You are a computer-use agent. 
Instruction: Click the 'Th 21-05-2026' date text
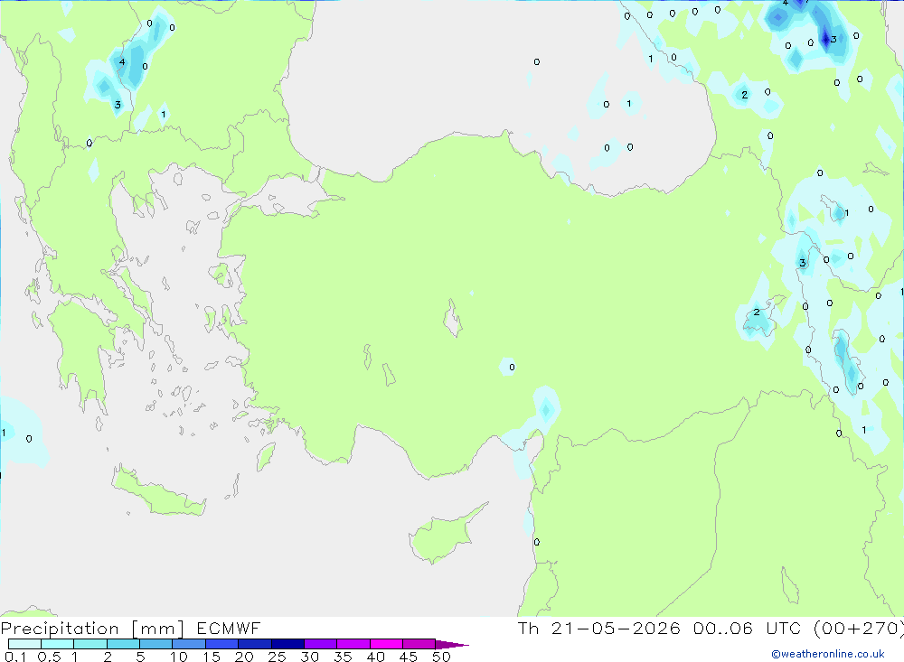599,628
